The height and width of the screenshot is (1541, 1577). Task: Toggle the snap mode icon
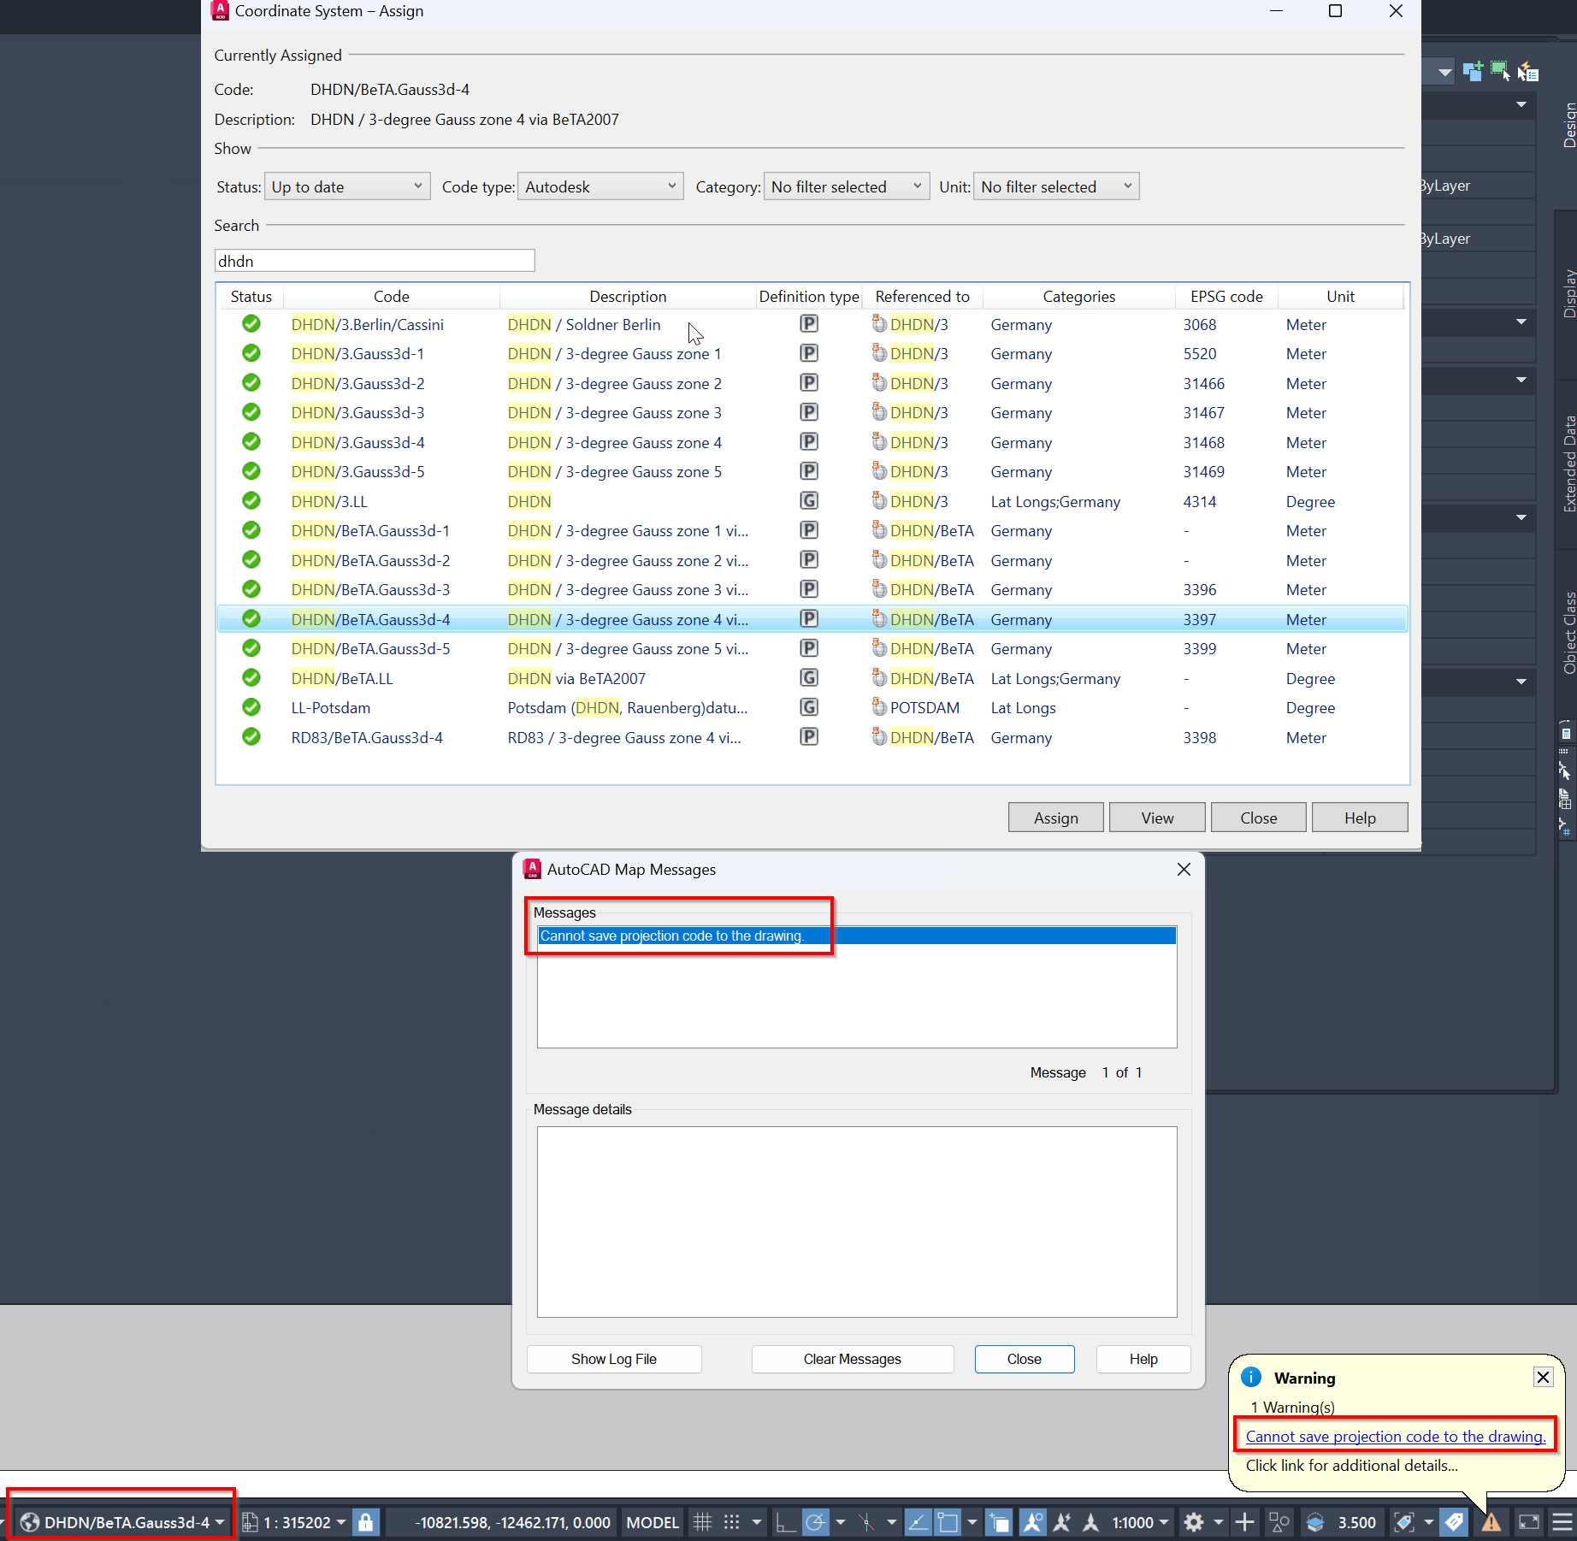[732, 1522]
